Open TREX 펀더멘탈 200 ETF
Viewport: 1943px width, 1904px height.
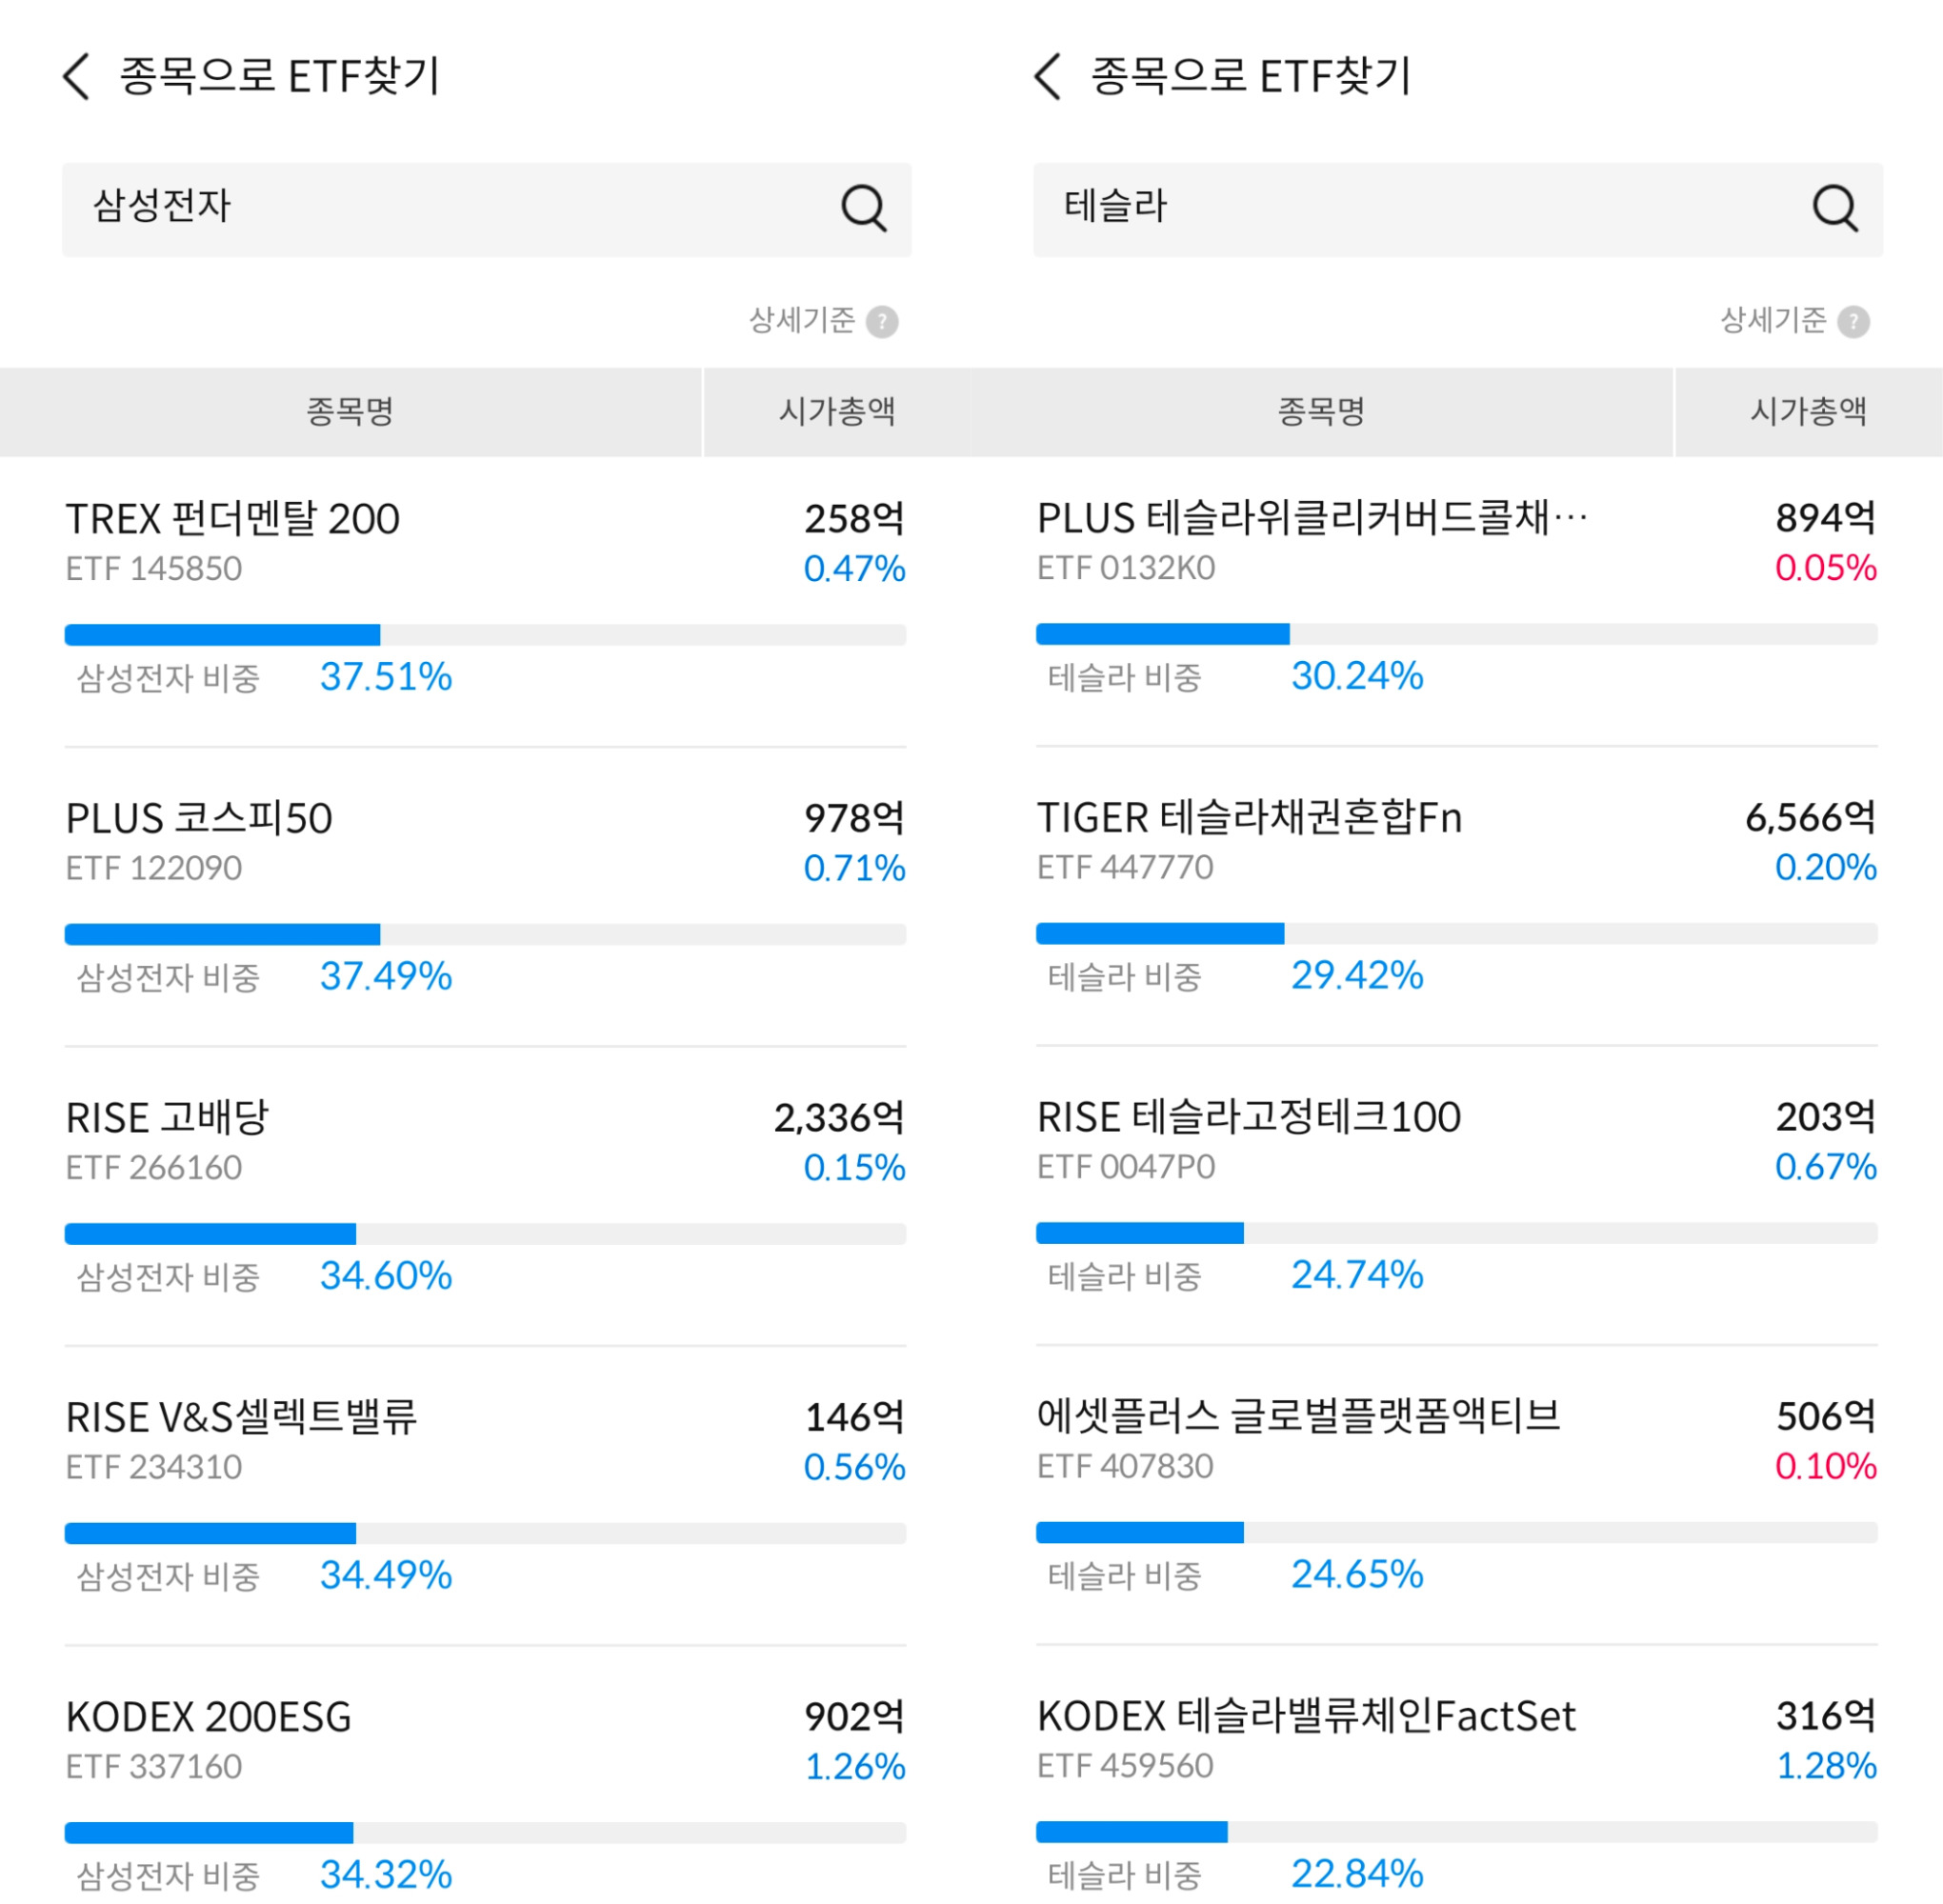233,520
